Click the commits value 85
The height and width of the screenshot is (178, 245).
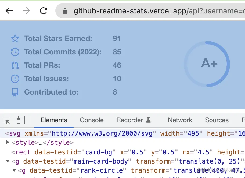click(117, 52)
